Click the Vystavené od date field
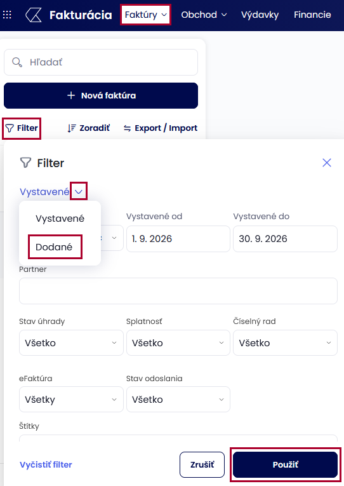Viewport: 344px width, 486px height. point(178,239)
